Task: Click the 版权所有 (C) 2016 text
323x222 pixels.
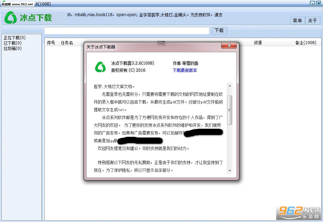Action: [x=128, y=70]
